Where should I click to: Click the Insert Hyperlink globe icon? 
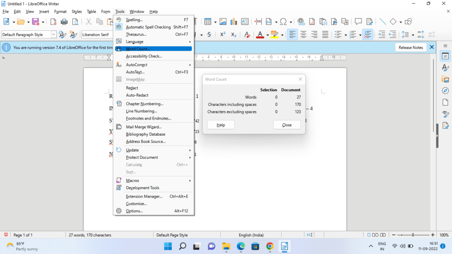click(x=301, y=22)
